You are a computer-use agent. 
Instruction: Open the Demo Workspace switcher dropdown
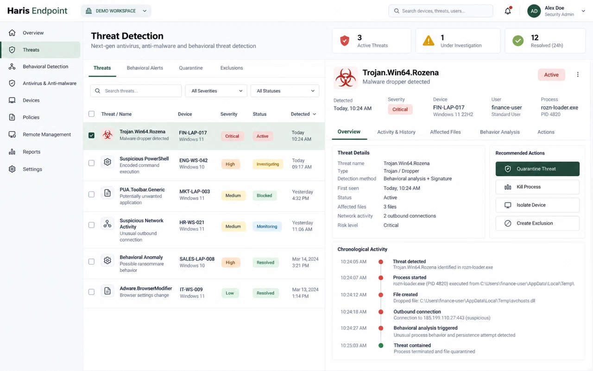coord(116,11)
